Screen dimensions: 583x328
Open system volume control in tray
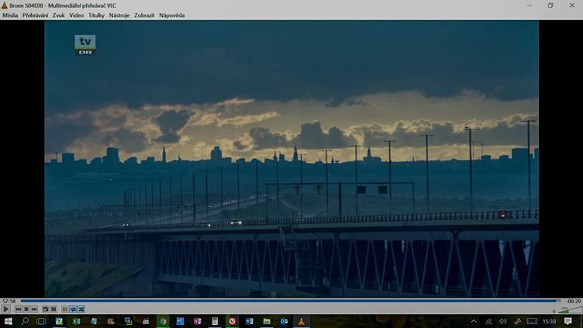[x=503, y=321]
